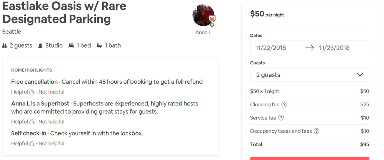Click thumbs-up Helpful icon under Superhost highlight
384x160 pixels.
point(32,122)
